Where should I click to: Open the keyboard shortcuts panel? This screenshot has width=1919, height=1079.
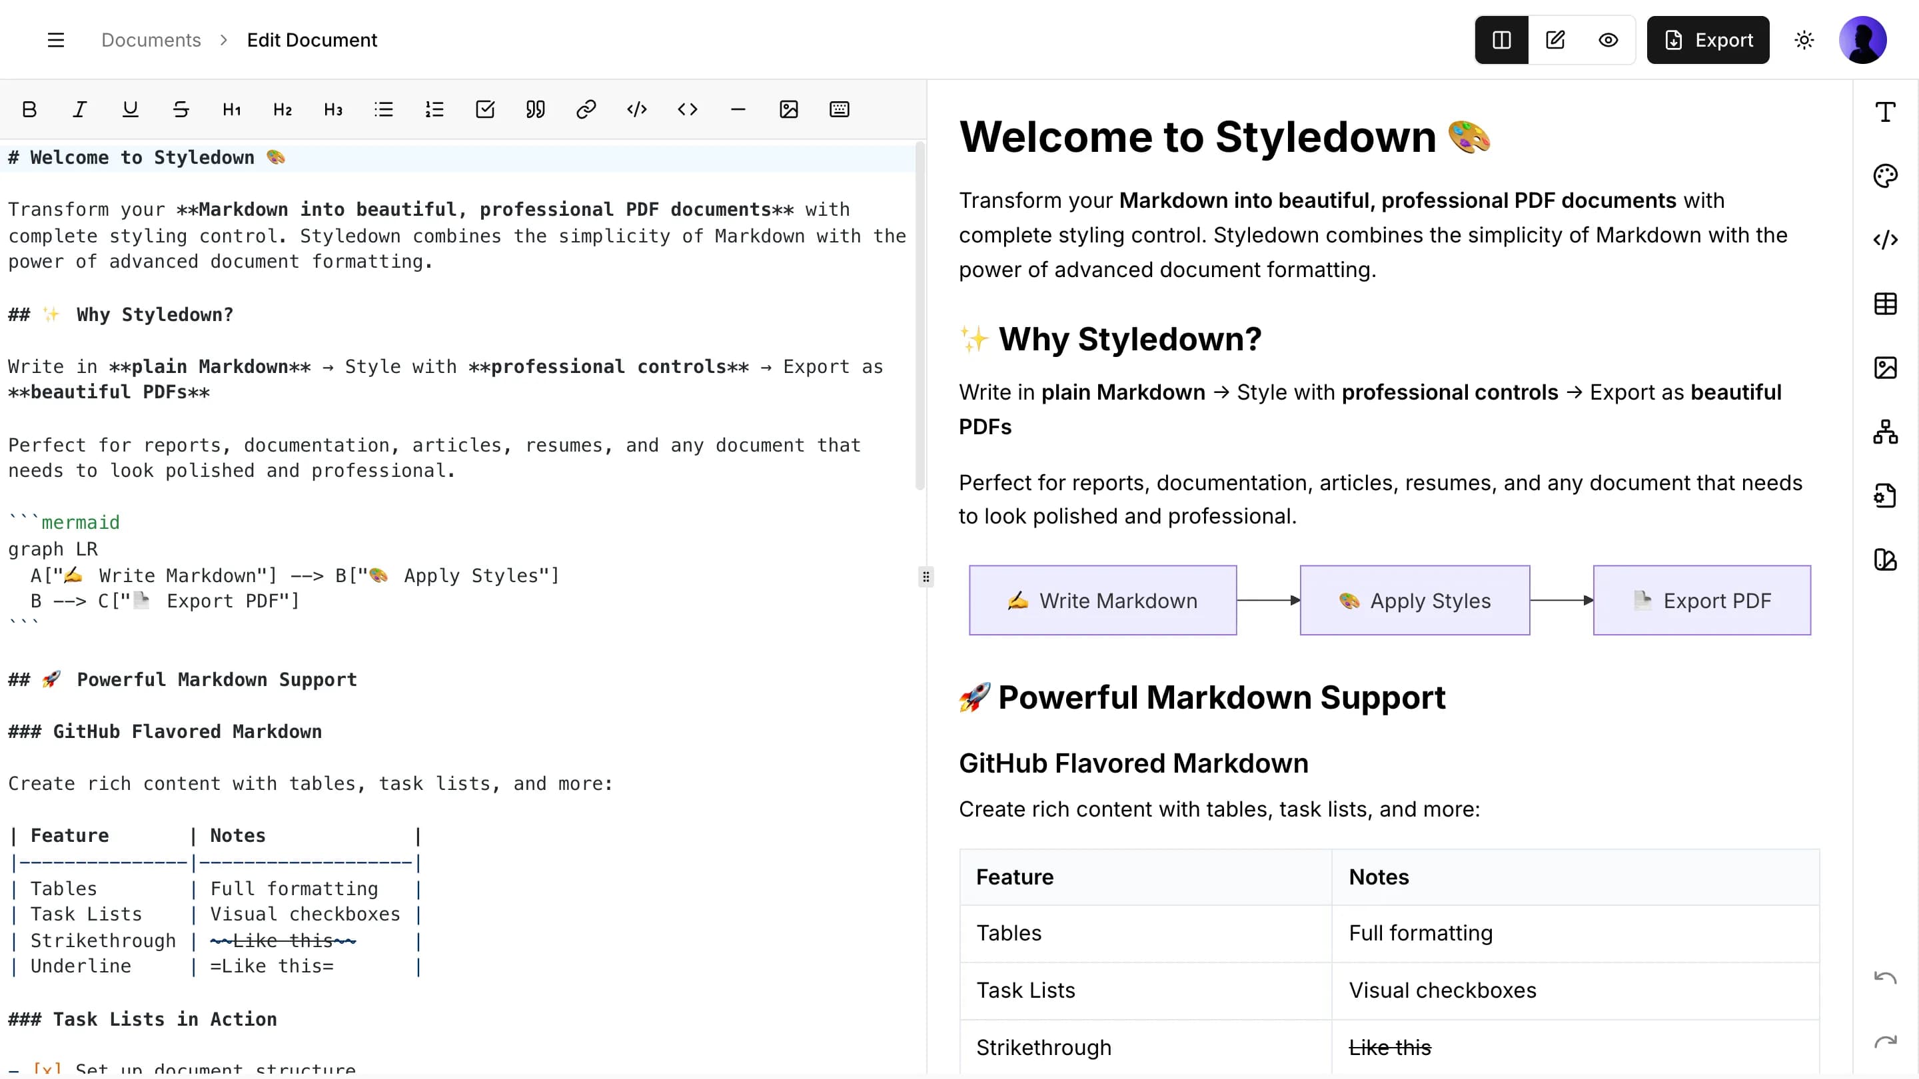[x=840, y=109]
